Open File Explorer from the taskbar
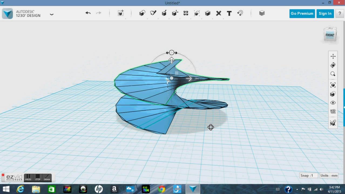This screenshot has height=194, width=345. pyautogui.click(x=36, y=189)
